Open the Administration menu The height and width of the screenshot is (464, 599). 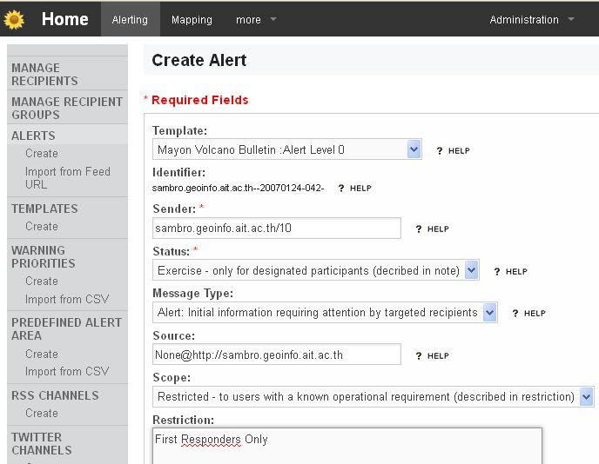point(531,19)
